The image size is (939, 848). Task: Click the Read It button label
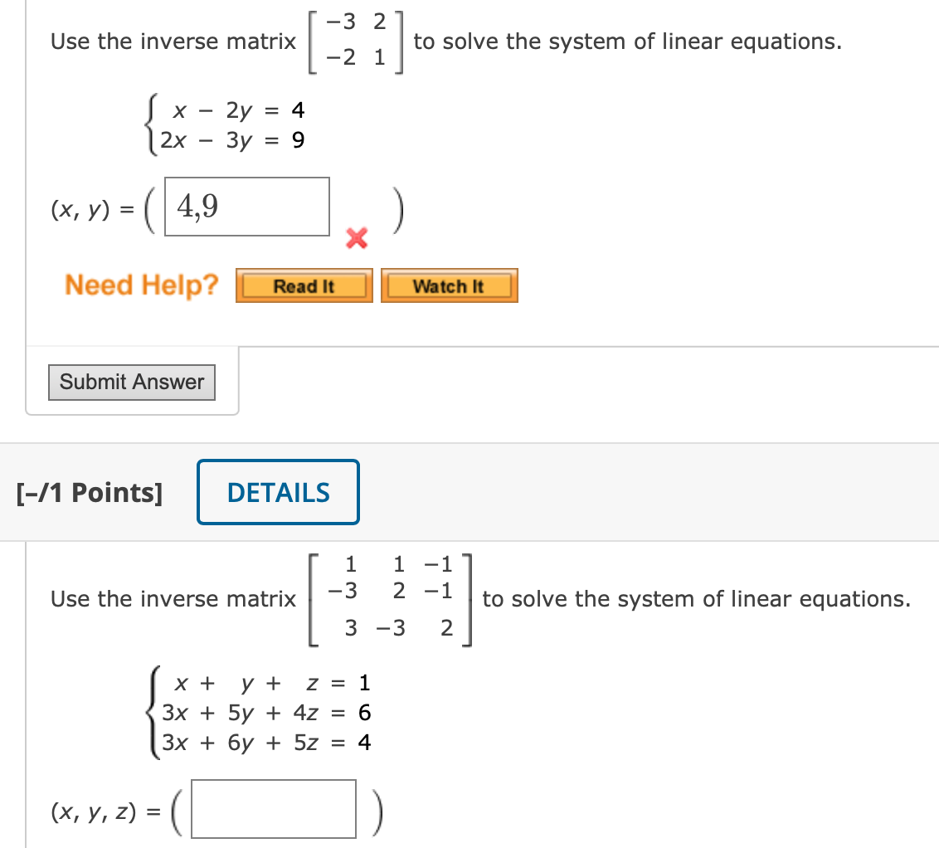[x=304, y=286]
